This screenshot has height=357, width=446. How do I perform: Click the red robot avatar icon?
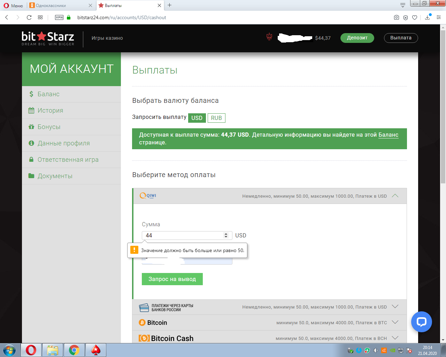pos(269,37)
